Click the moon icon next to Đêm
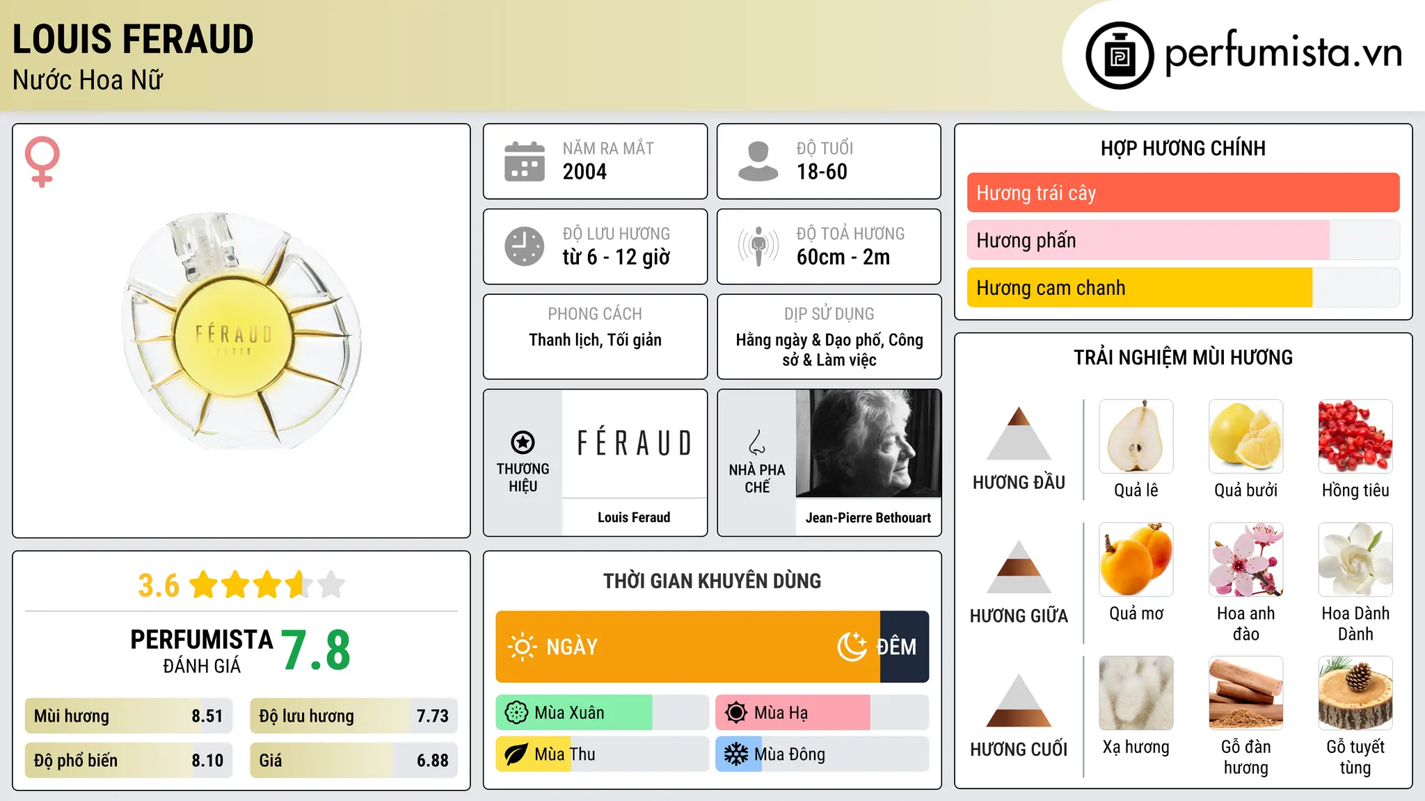Screen dimensions: 1425x801 (852, 647)
